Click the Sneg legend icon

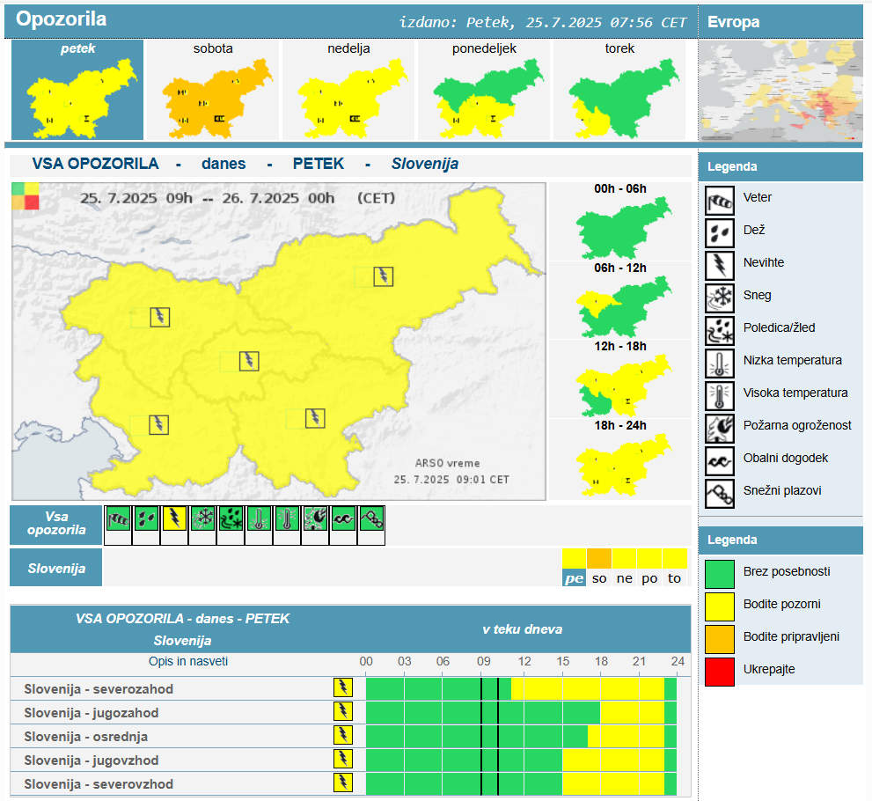[720, 298]
